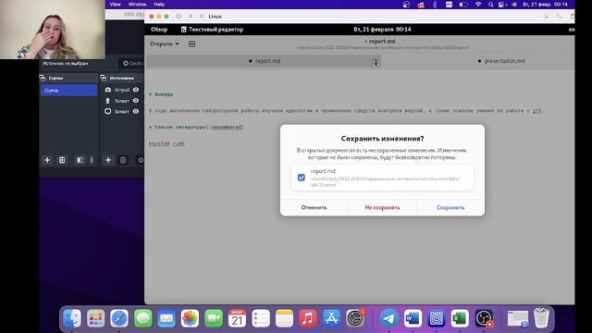Delete the selected scene with trash icon
The height and width of the screenshot is (333, 592).
[62, 160]
